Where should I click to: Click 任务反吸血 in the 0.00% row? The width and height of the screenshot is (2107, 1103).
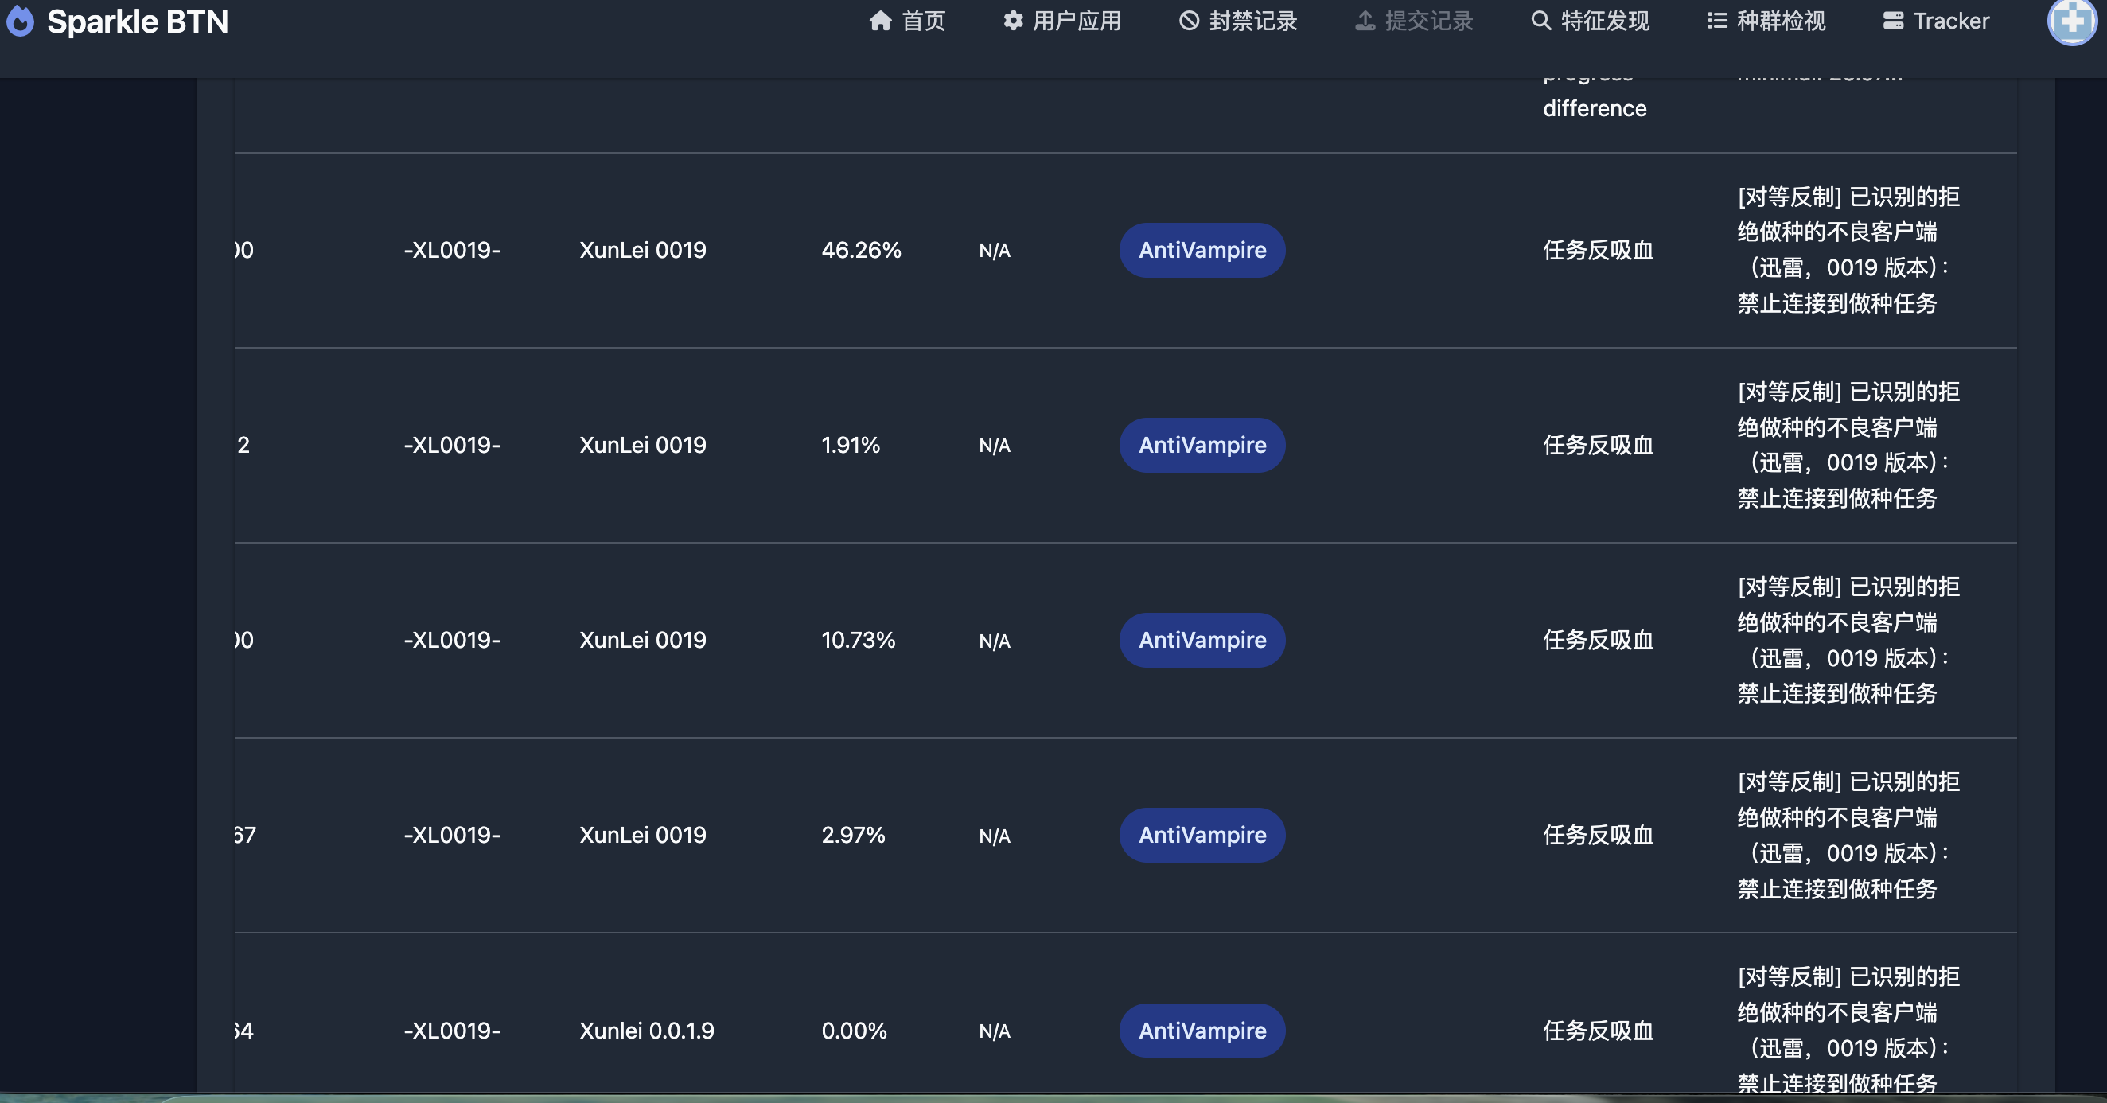[x=1599, y=1030]
